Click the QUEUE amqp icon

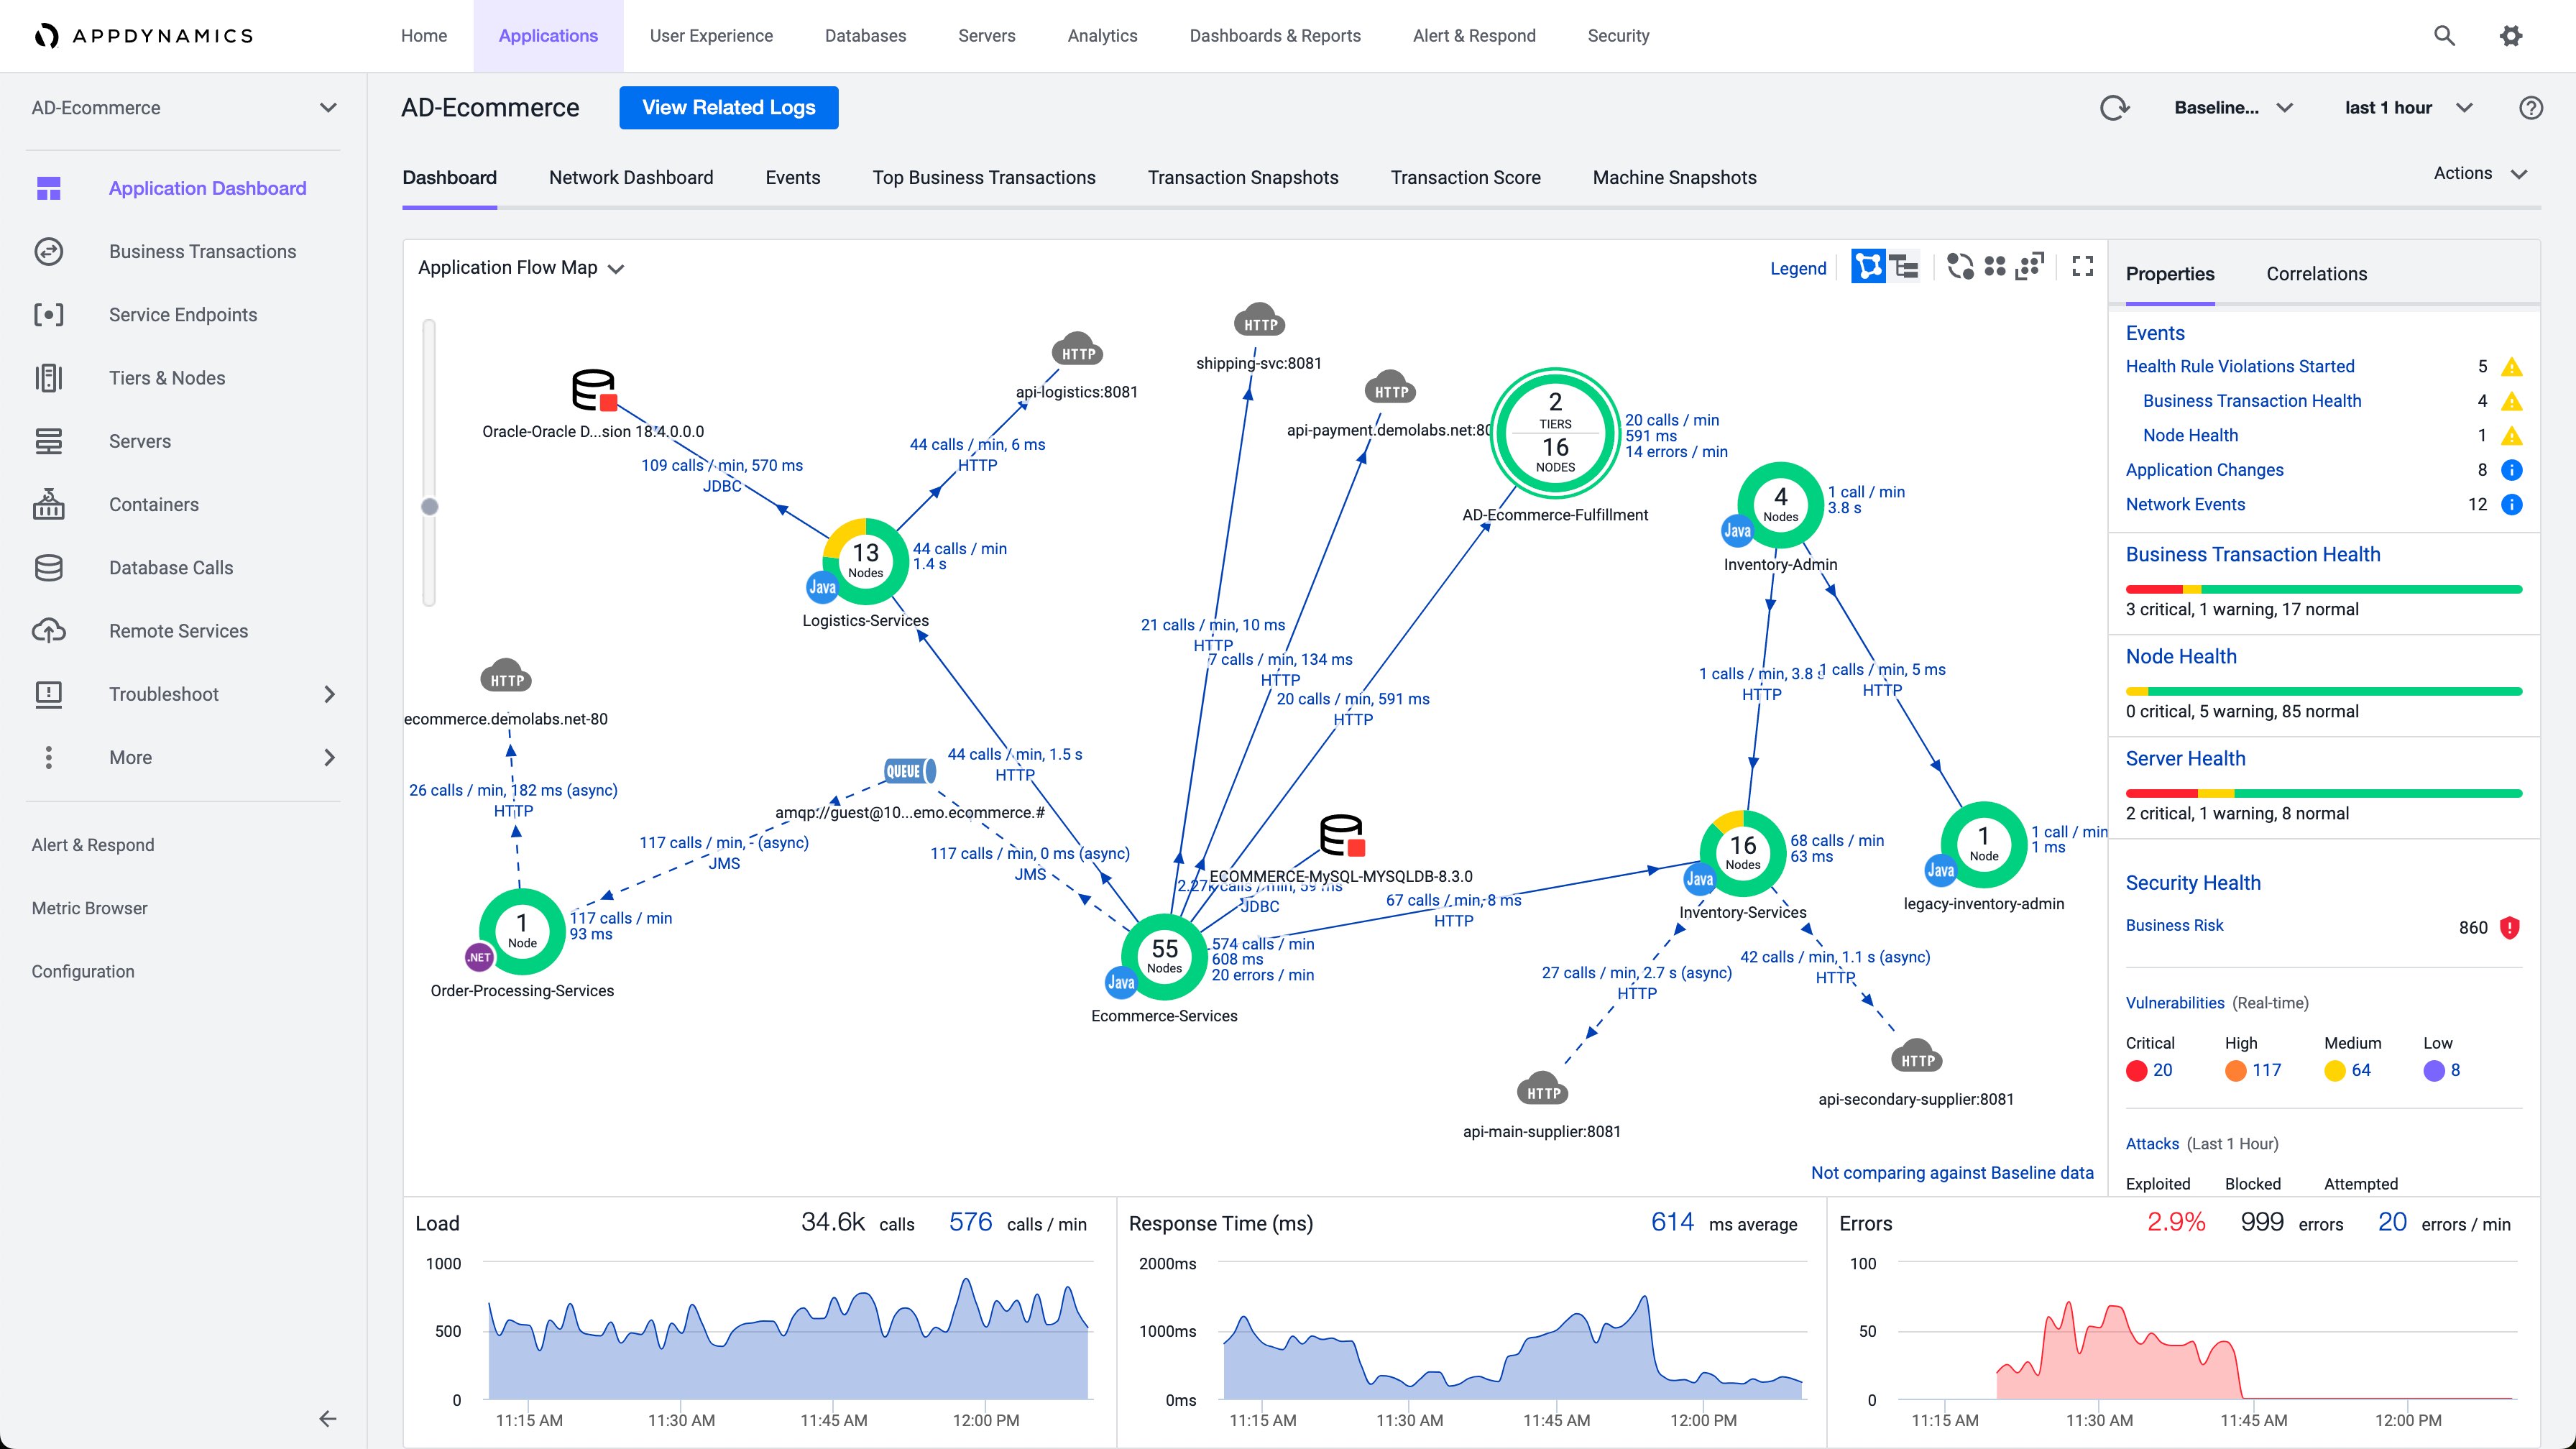pyautogui.click(x=909, y=771)
